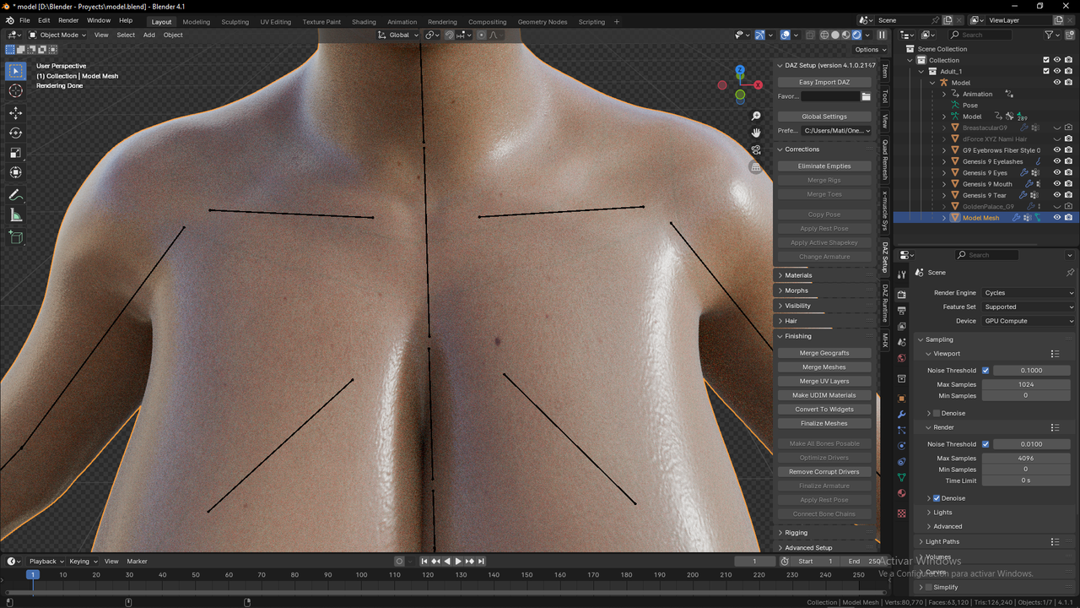Screen dimensions: 1080x608
Task: Activate the Select Box tool
Action: [x=16, y=71]
